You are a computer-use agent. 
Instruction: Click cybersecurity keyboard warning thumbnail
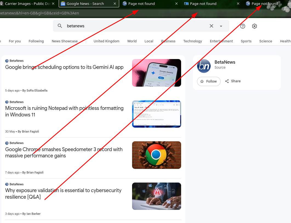click(156, 196)
